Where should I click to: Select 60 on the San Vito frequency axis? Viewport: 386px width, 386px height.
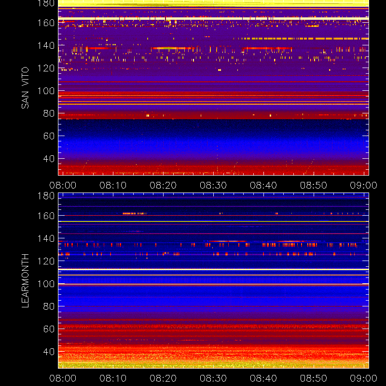tap(49, 136)
